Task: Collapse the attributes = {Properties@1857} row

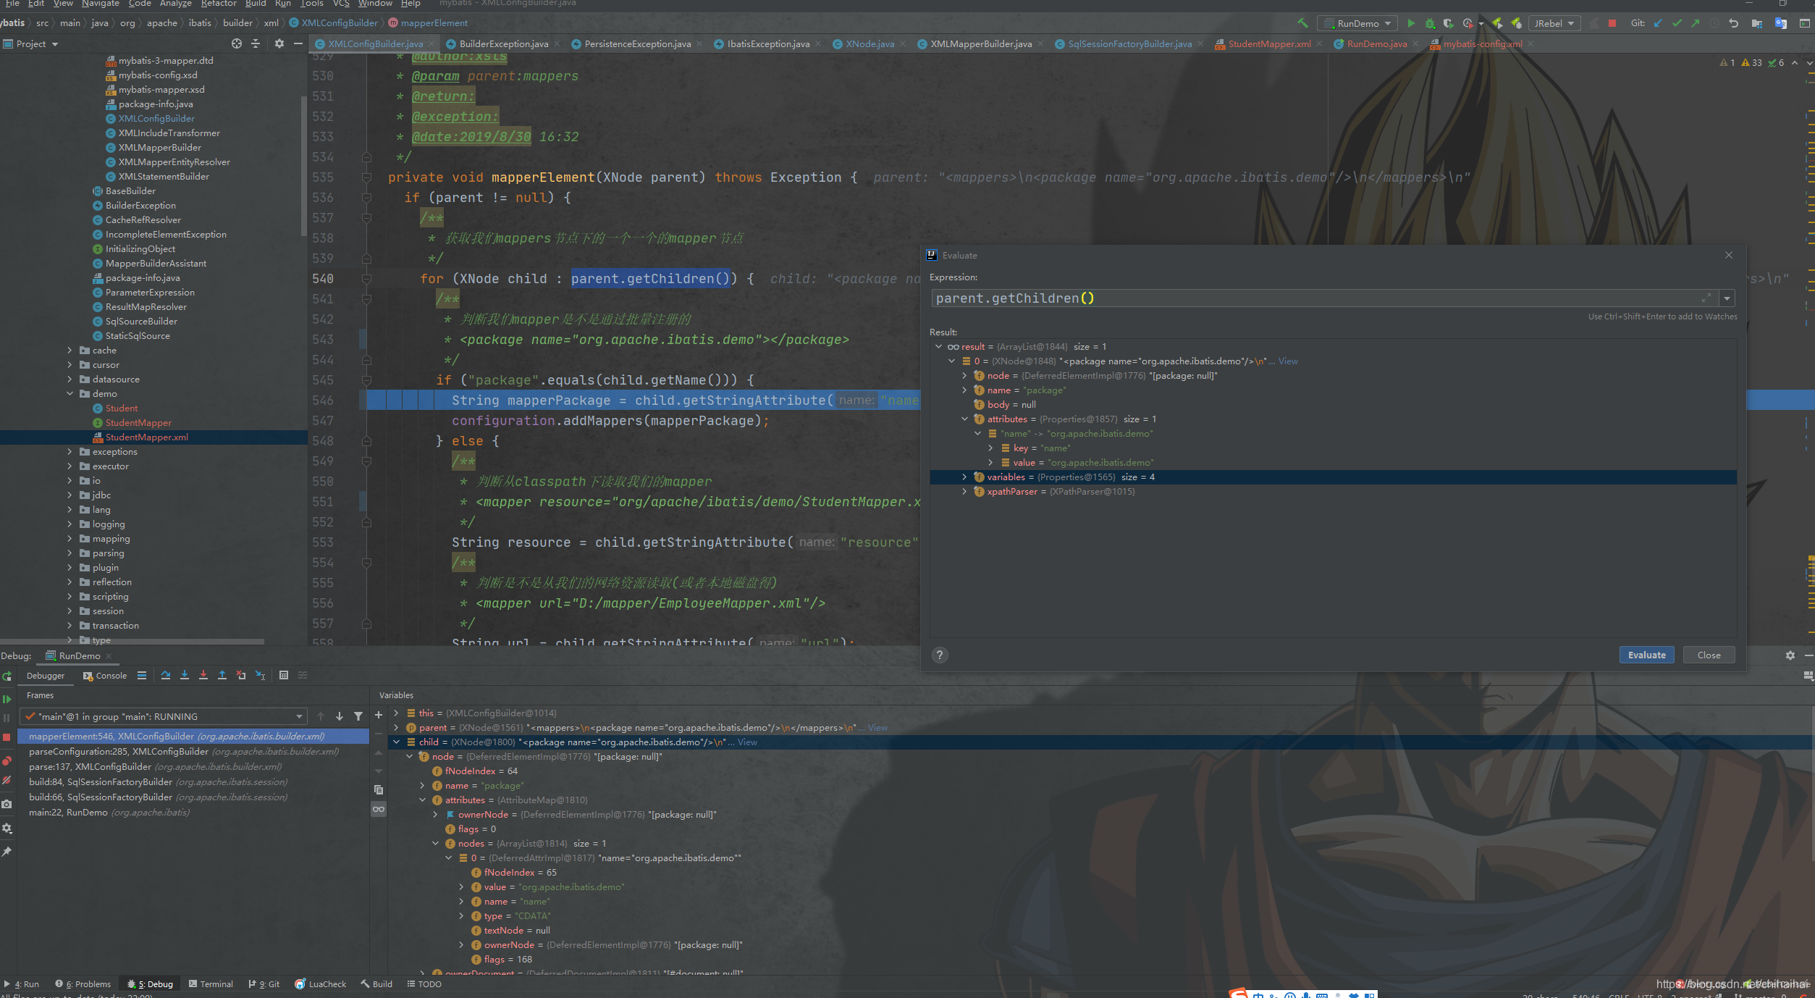Action: 964,419
